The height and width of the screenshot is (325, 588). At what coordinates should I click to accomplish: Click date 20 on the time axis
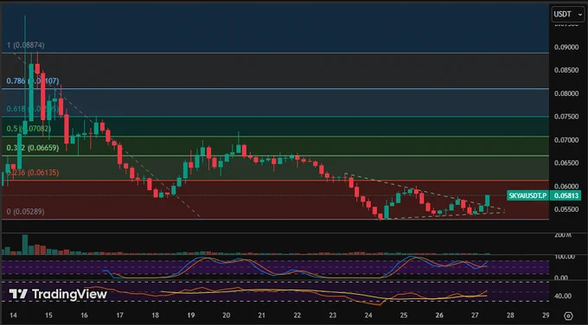[x=227, y=315]
